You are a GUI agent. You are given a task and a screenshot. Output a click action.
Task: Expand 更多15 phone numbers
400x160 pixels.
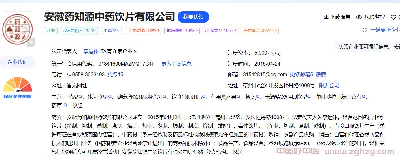[x=115, y=75]
